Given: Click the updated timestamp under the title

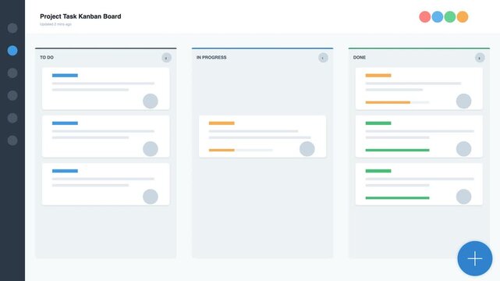Looking at the screenshot, I should pos(55,24).
